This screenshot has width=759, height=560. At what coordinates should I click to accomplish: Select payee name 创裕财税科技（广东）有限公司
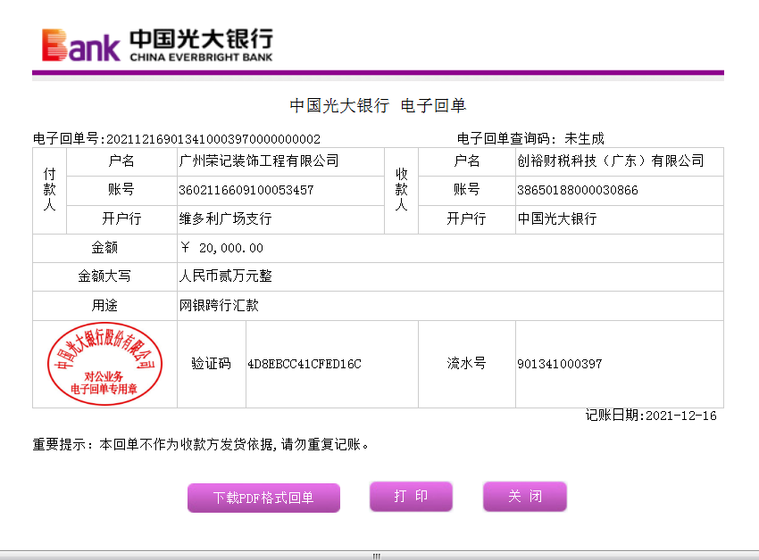[x=611, y=161]
